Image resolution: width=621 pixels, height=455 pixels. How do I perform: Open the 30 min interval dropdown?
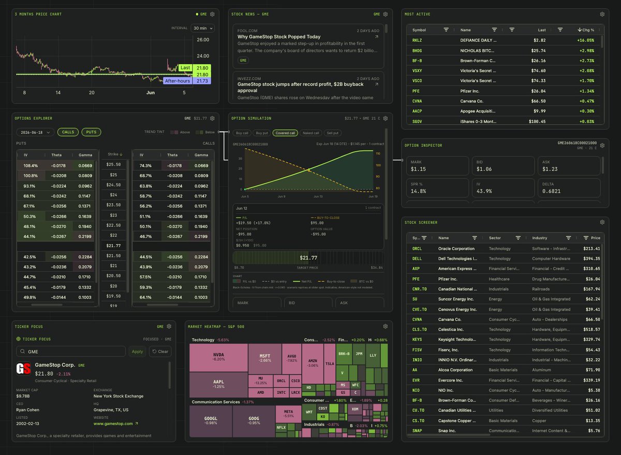pos(202,28)
